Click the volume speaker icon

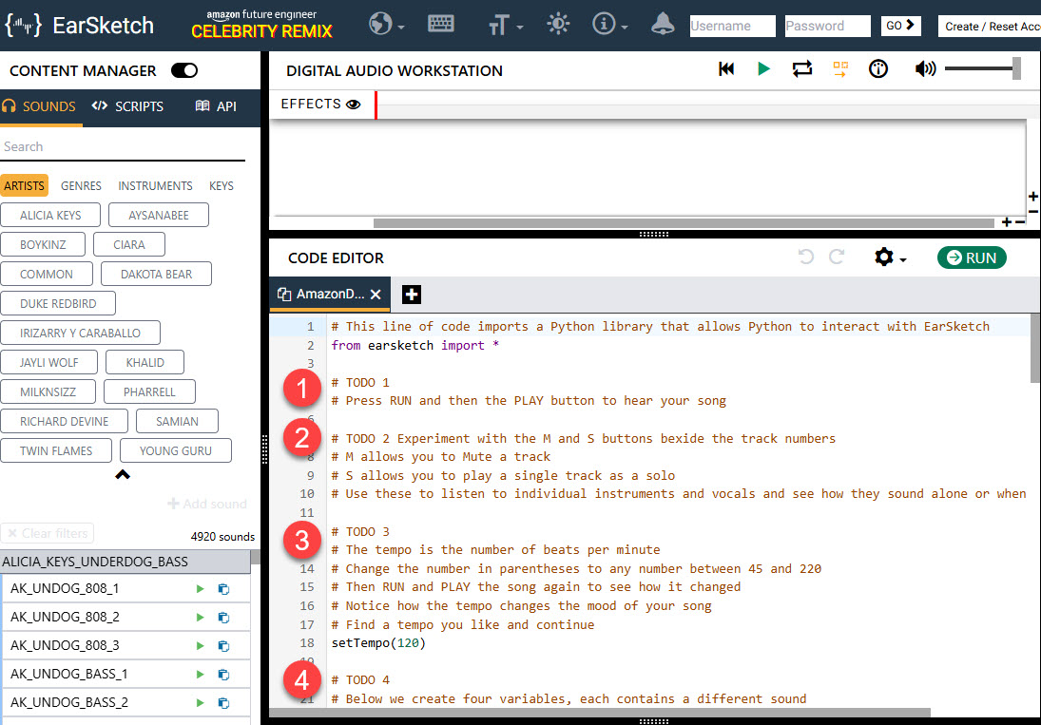point(924,69)
